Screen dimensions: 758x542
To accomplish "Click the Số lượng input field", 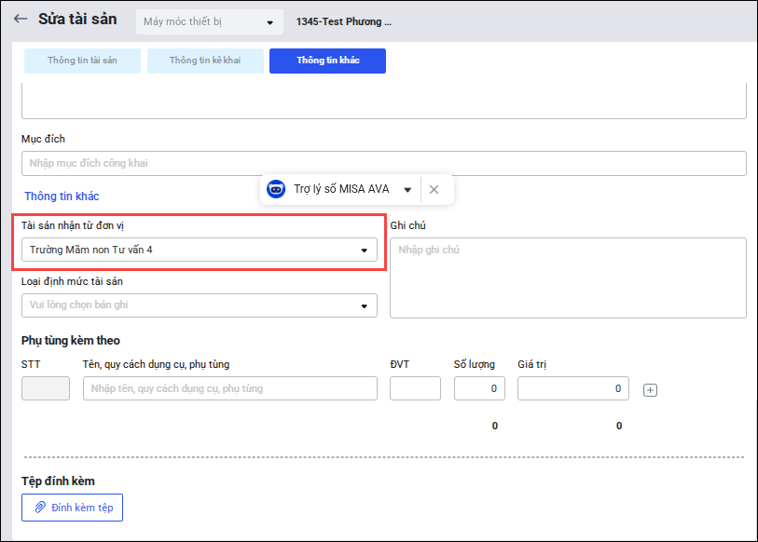I will coord(479,388).
